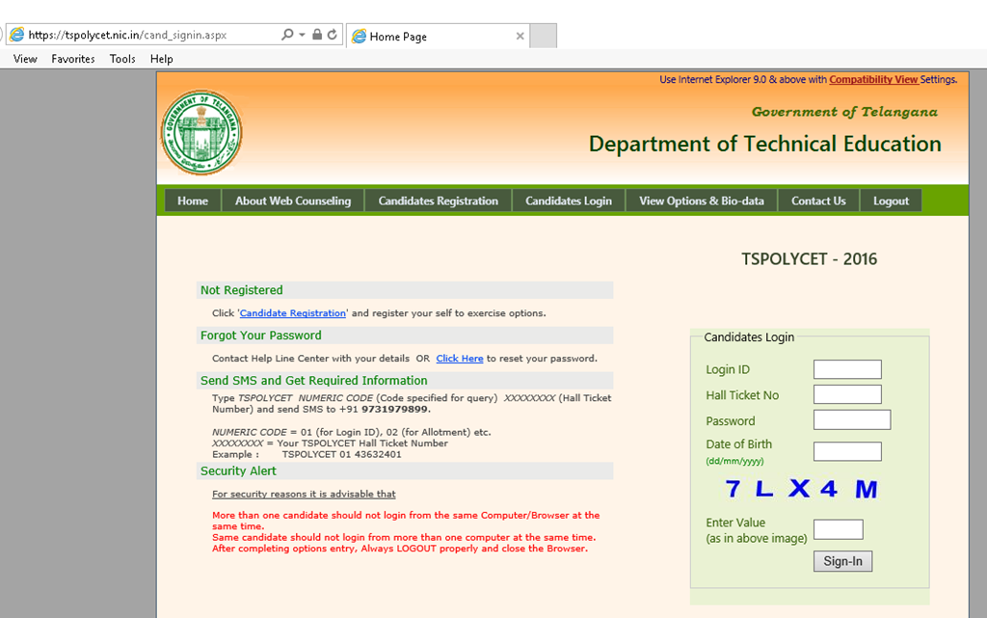The width and height of the screenshot is (987, 618).
Task: Open Candidates Login navigation item
Action: (569, 201)
